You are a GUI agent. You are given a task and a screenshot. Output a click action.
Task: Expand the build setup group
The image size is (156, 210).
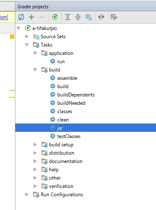(x=35, y=145)
